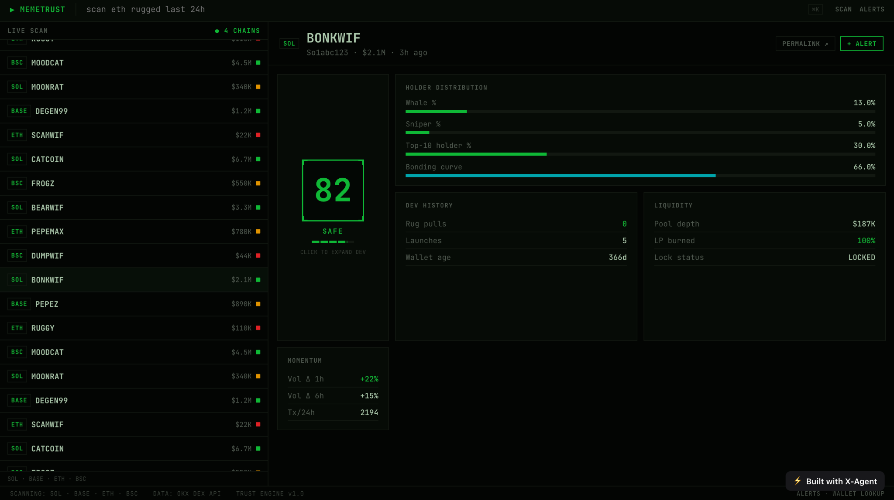Click the Bonding curve progress bar

click(640, 176)
